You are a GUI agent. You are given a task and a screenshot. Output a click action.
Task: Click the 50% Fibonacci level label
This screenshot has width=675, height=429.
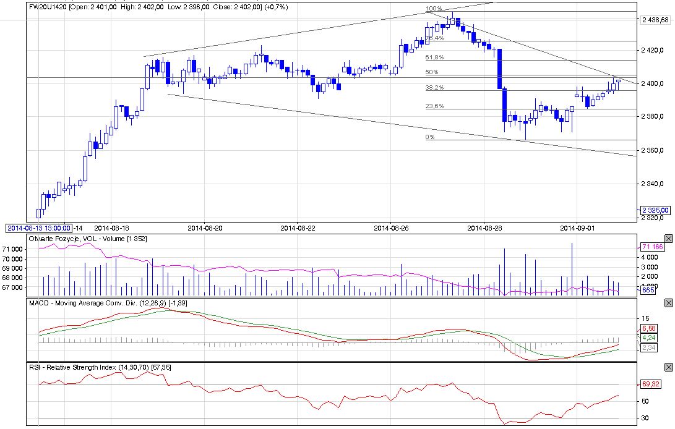[x=432, y=72]
